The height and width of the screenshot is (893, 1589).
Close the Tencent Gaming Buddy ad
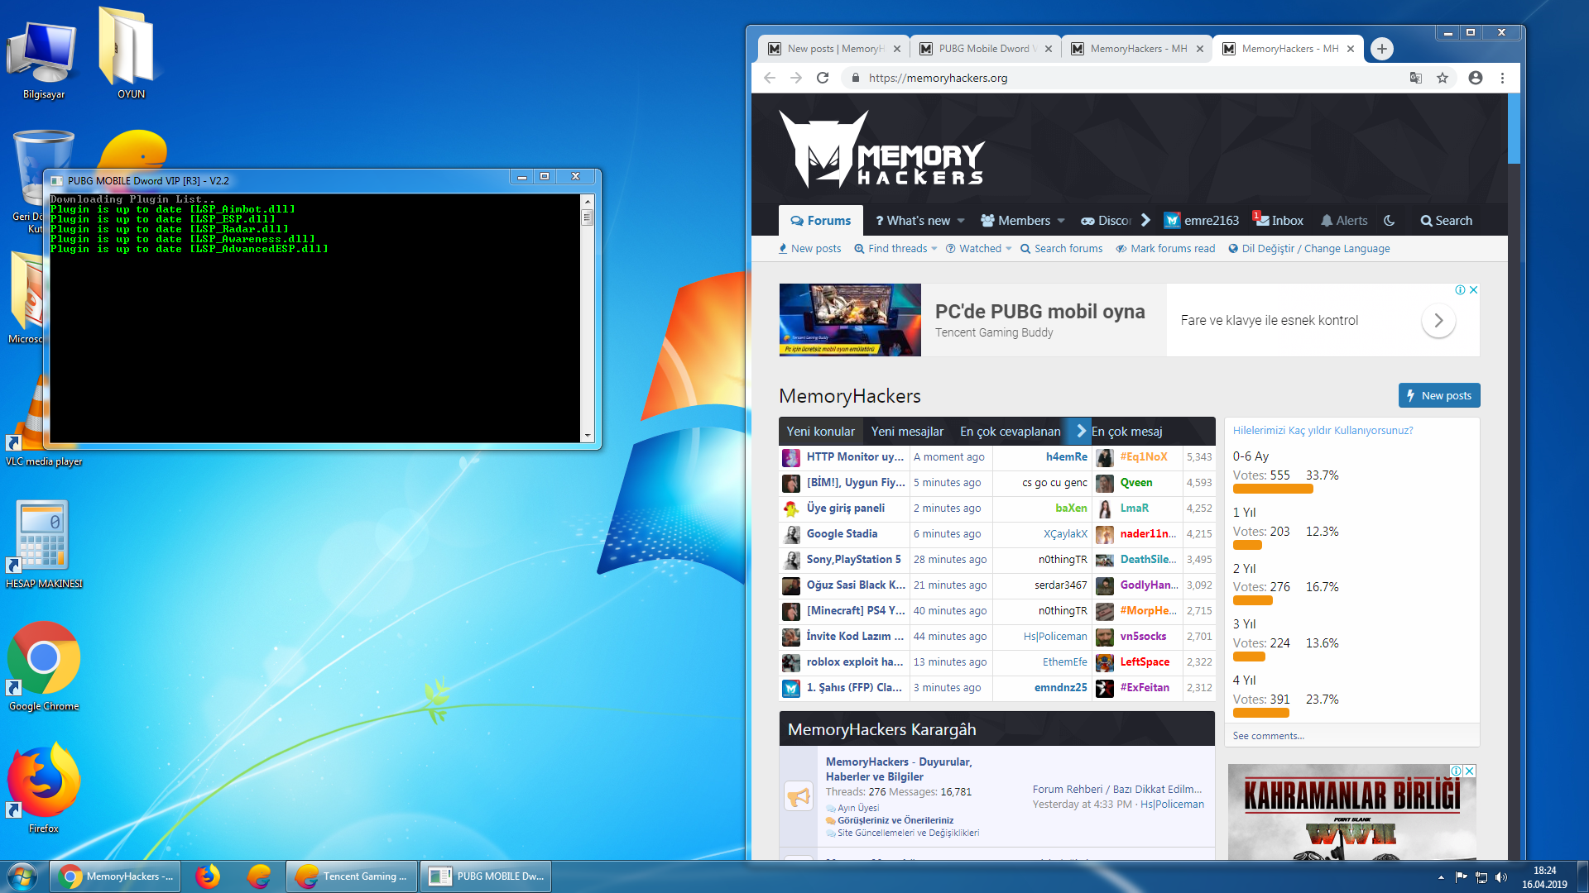[1473, 290]
